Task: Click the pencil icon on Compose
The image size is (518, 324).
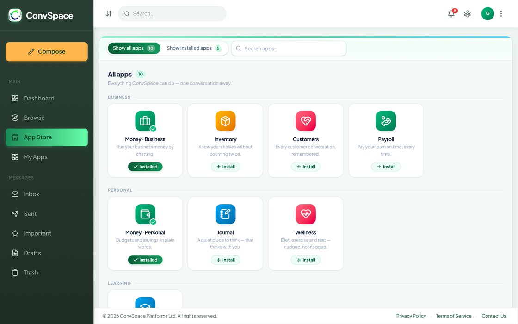Action: pos(31,51)
